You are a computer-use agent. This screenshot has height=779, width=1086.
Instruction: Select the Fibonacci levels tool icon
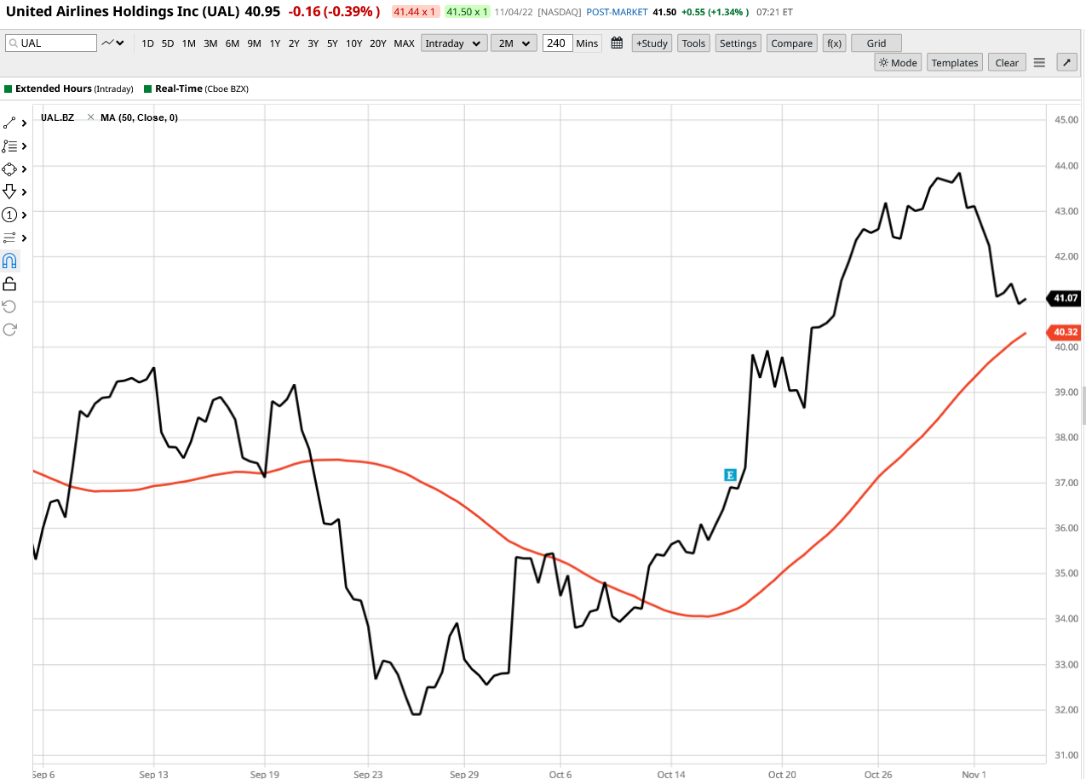point(9,146)
